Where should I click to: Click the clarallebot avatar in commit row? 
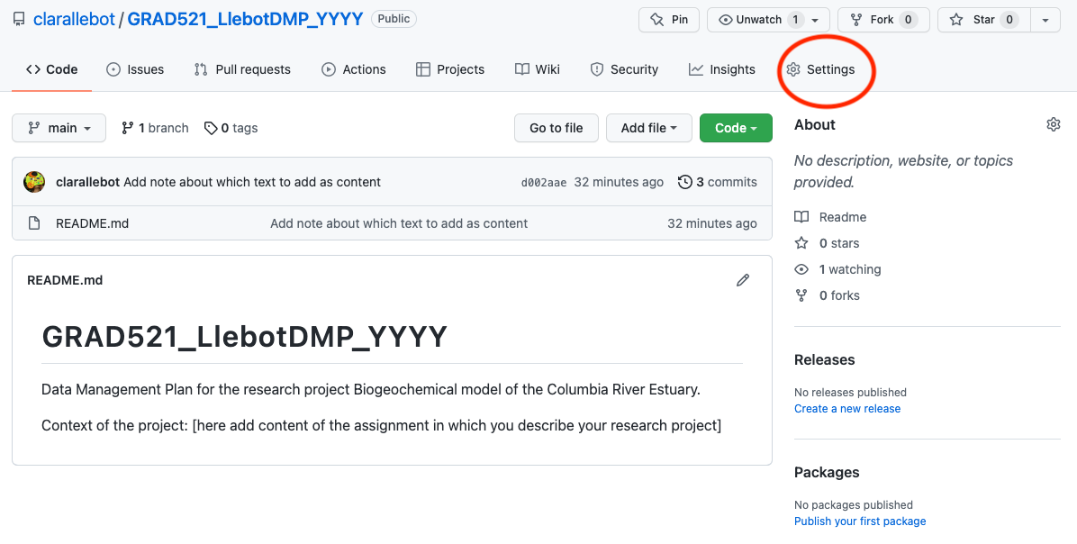click(34, 182)
